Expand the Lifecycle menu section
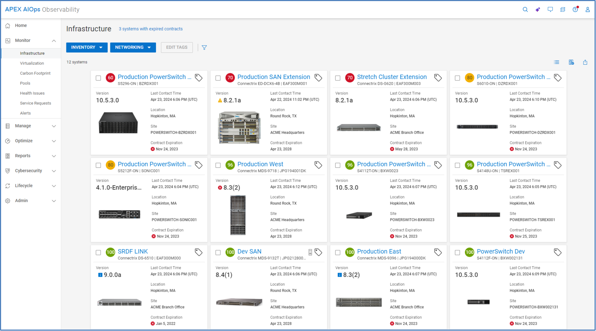The width and height of the screenshot is (596, 331). pos(54,186)
